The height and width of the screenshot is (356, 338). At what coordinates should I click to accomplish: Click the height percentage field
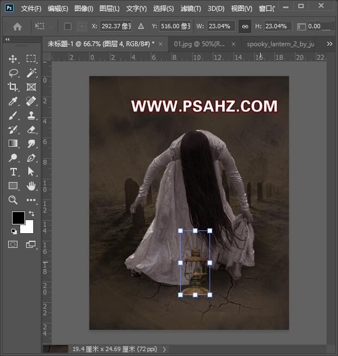coord(278,26)
